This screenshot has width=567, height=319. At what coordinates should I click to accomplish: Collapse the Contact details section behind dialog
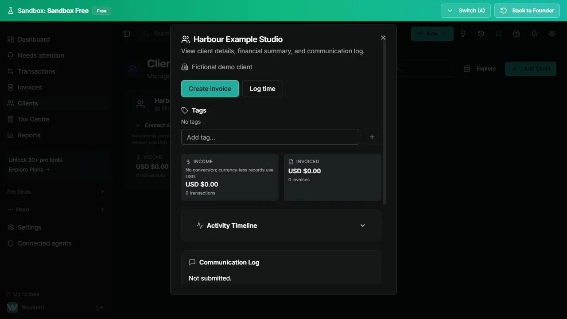[x=153, y=125]
